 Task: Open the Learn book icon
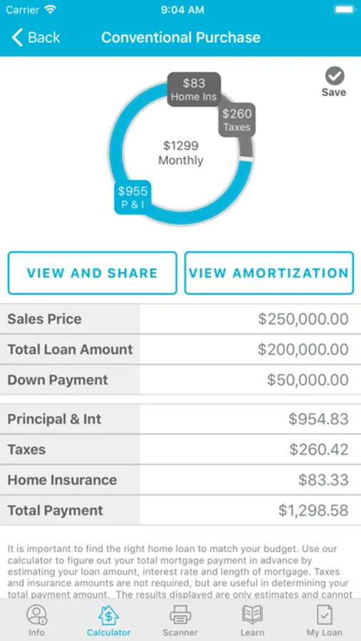[252, 615]
